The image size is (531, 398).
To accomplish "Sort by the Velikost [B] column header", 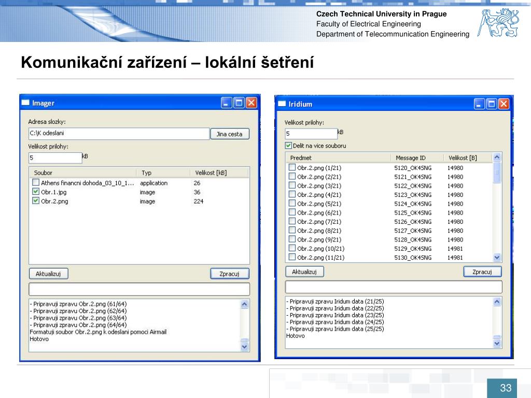I will coord(468,158).
